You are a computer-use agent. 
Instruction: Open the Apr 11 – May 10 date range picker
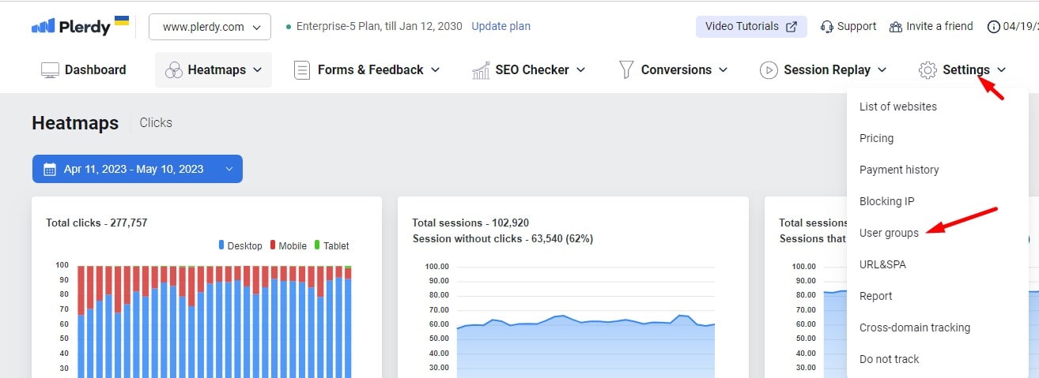tap(138, 169)
